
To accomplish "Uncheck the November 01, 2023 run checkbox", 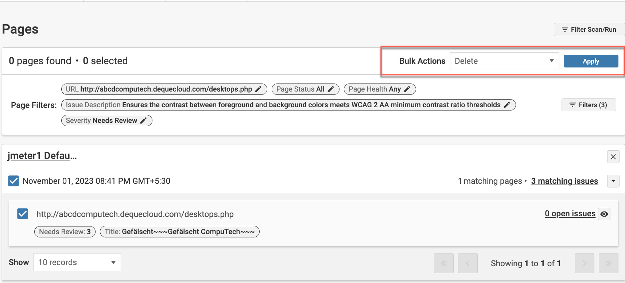I will [x=13, y=181].
